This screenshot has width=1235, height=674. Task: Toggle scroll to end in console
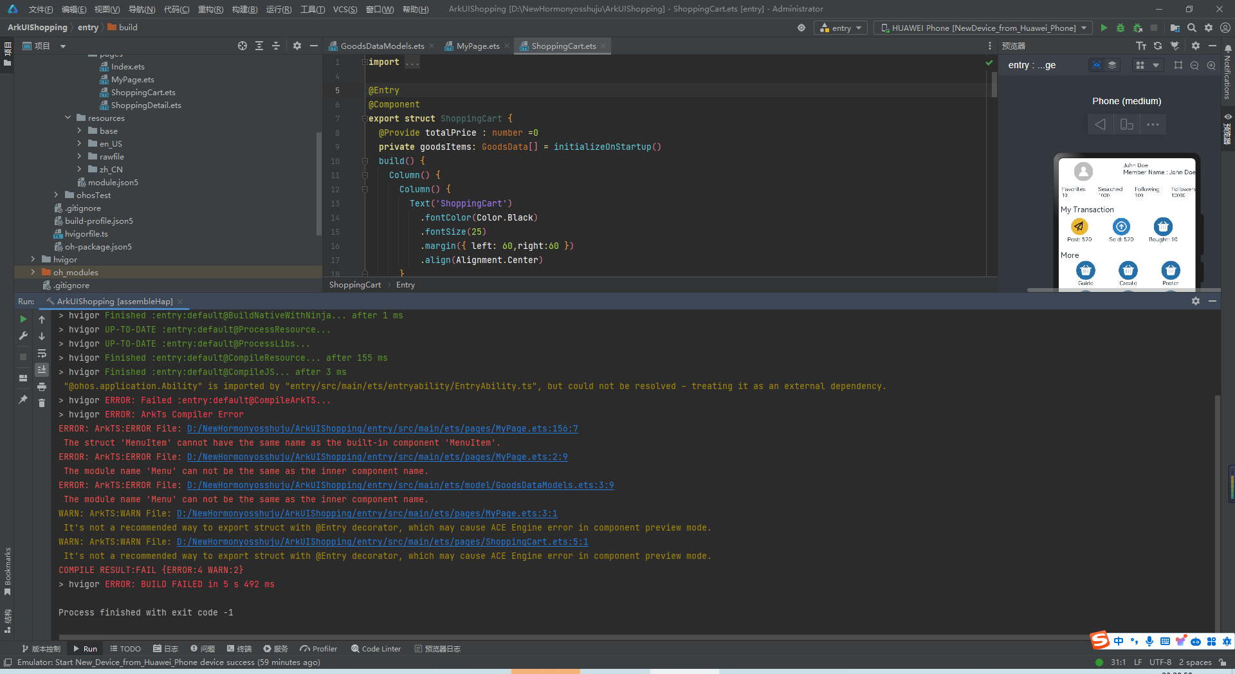pos(42,370)
